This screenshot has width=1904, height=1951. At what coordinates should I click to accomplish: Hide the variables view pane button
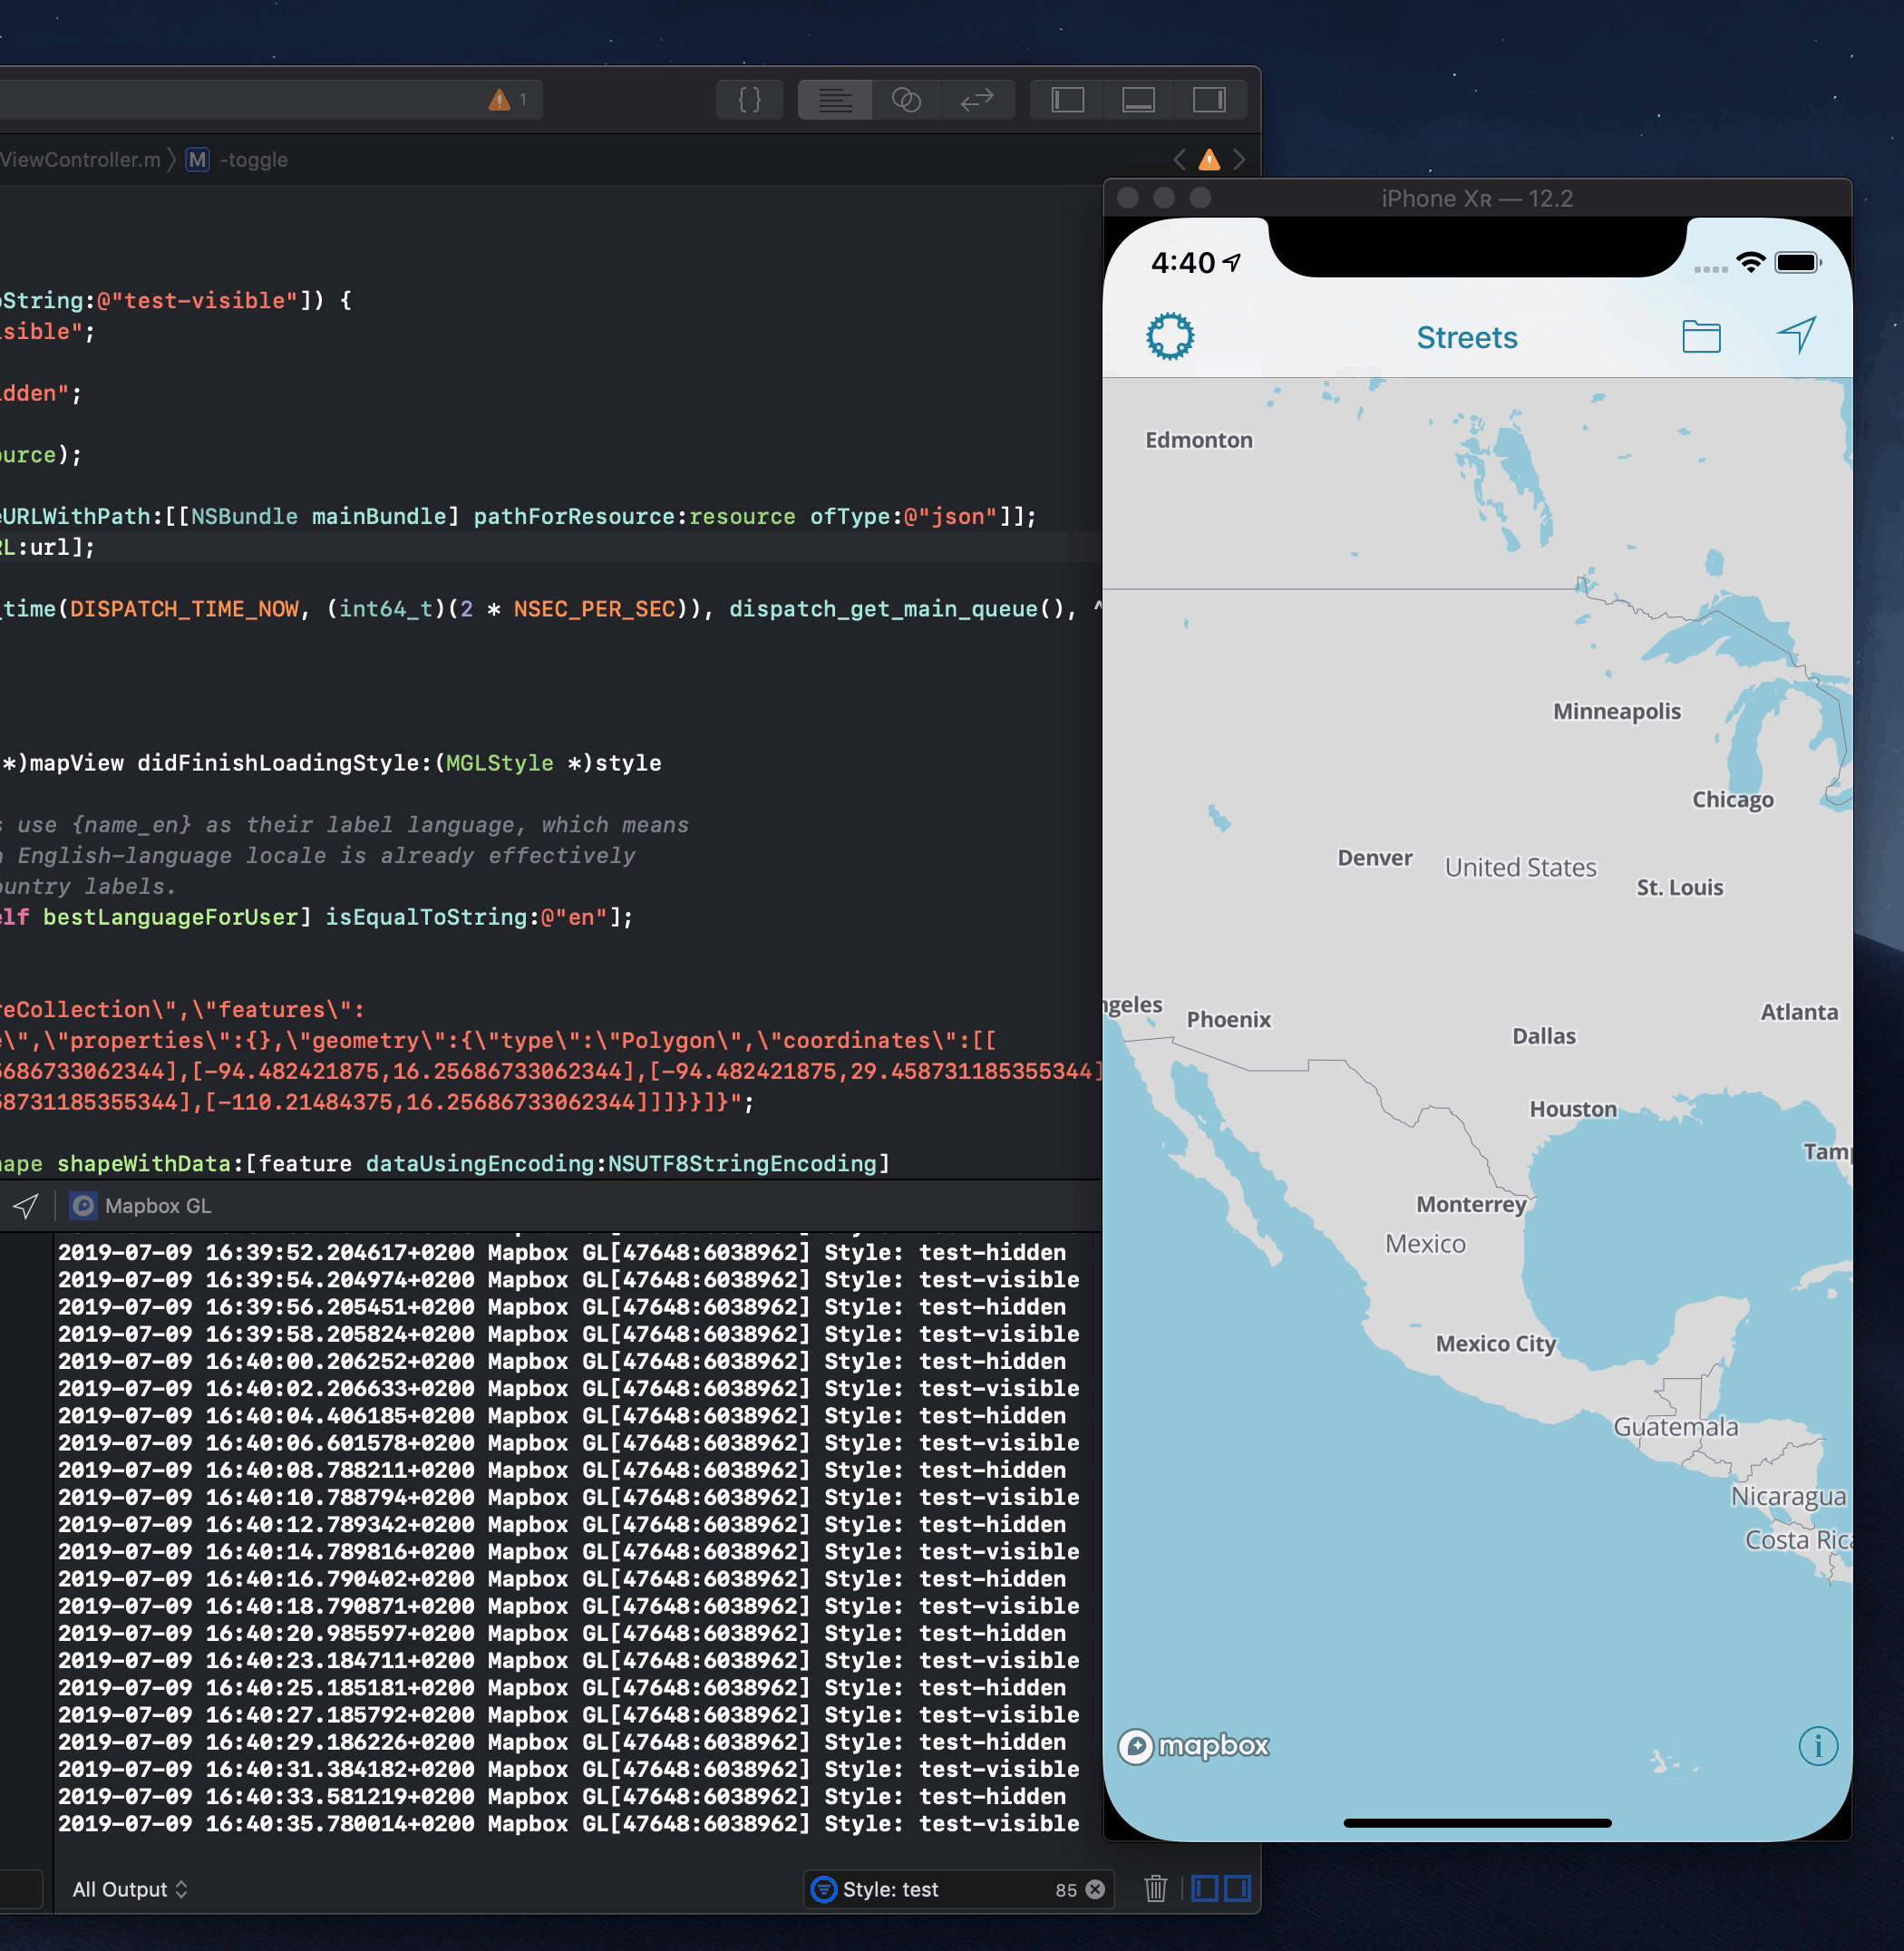[x=1205, y=1889]
